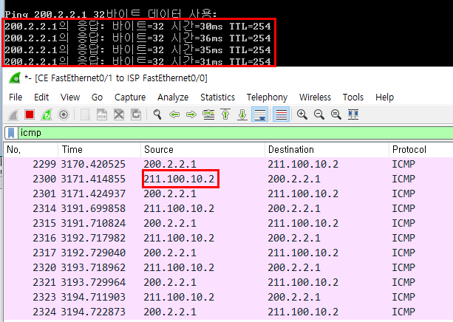Jump to the first packet icon

coord(225,114)
